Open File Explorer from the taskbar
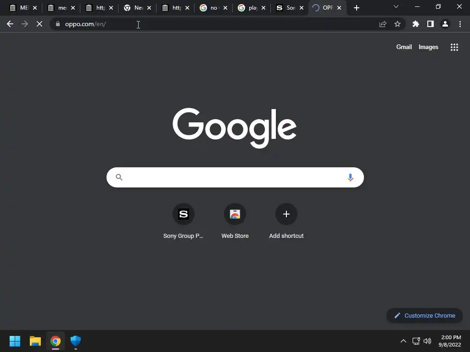Viewport: 470px width, 352px height. (x=35, y=341)
